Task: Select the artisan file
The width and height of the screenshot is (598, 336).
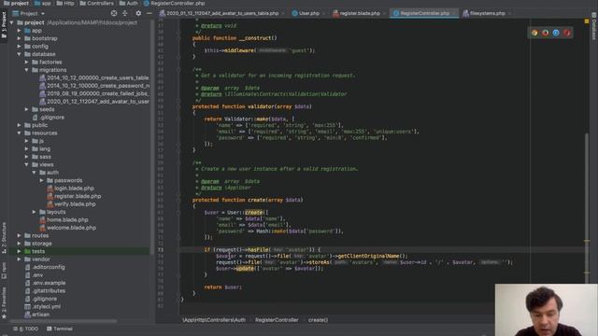Action: (37, 315)
